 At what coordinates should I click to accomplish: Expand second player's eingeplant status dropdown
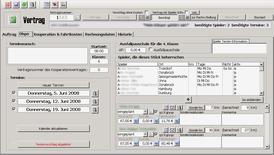(x=145, y=134)
